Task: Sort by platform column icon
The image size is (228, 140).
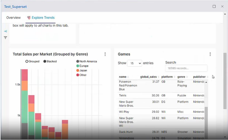Action: pos(174,77)
